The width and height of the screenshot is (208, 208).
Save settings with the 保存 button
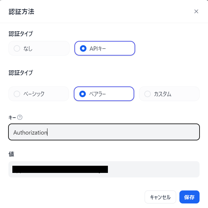(x=189, y=197)
